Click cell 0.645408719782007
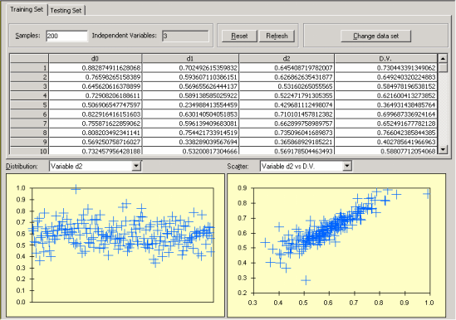The image size is (456, 320). click(287, 68)
